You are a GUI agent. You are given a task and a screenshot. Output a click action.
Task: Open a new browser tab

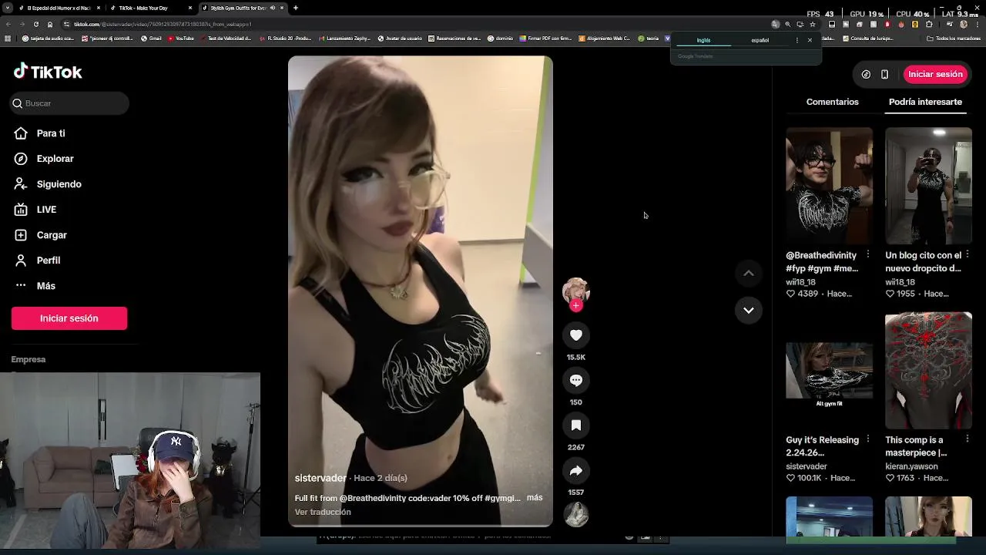(295, 8)
